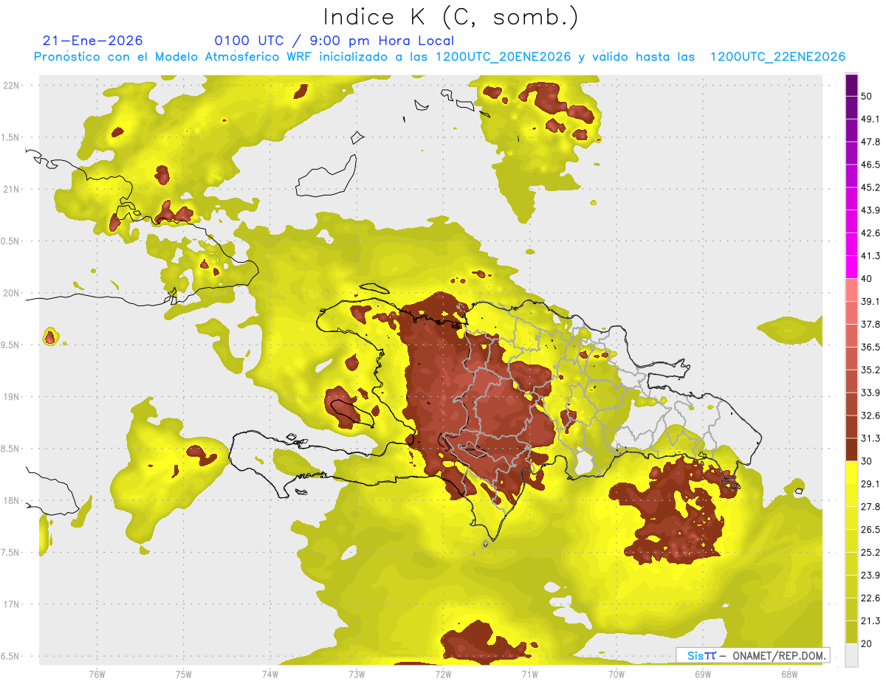The width and height of the screenshot is (886, 684).
Task: Click the longitude label '72W'
Action: (443, 674)
